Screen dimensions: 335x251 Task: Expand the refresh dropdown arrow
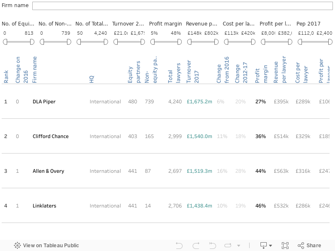[x=239, y=246]
